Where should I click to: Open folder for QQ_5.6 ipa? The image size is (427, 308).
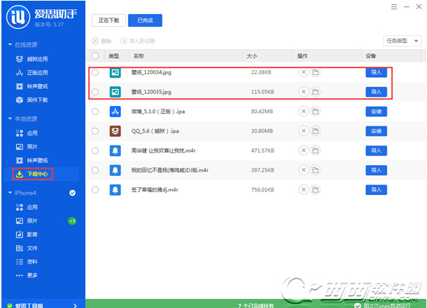(x=315, y=131)
